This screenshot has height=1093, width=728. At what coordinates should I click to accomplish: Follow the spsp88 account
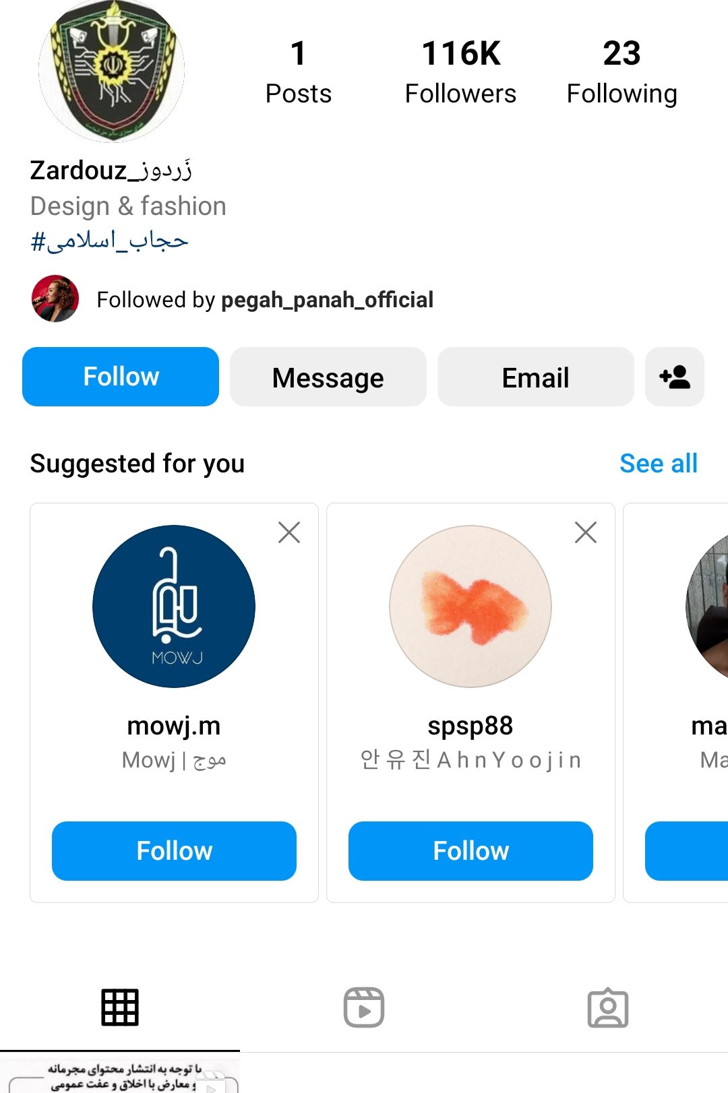tap(471, 850)
